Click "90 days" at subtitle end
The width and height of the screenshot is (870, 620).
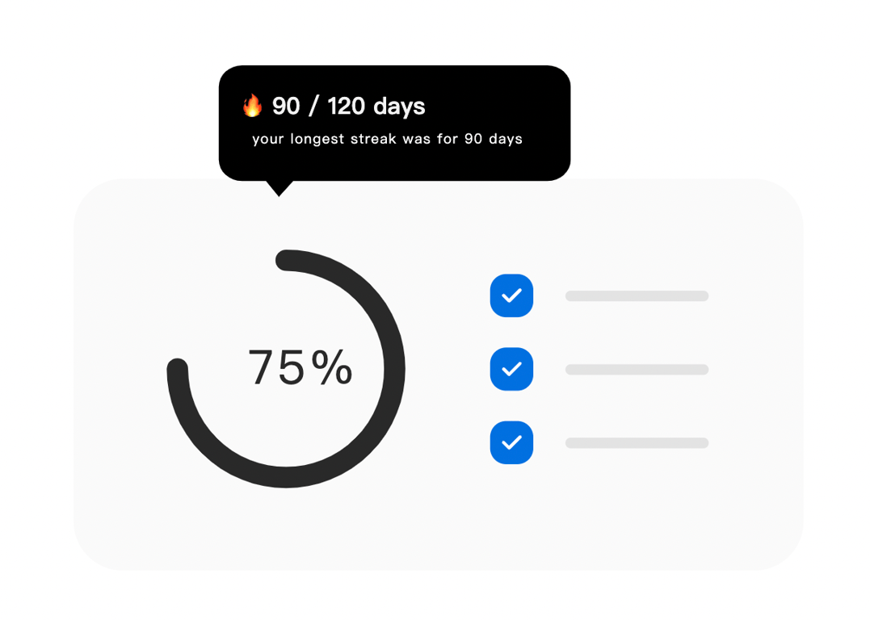point(493,139)
